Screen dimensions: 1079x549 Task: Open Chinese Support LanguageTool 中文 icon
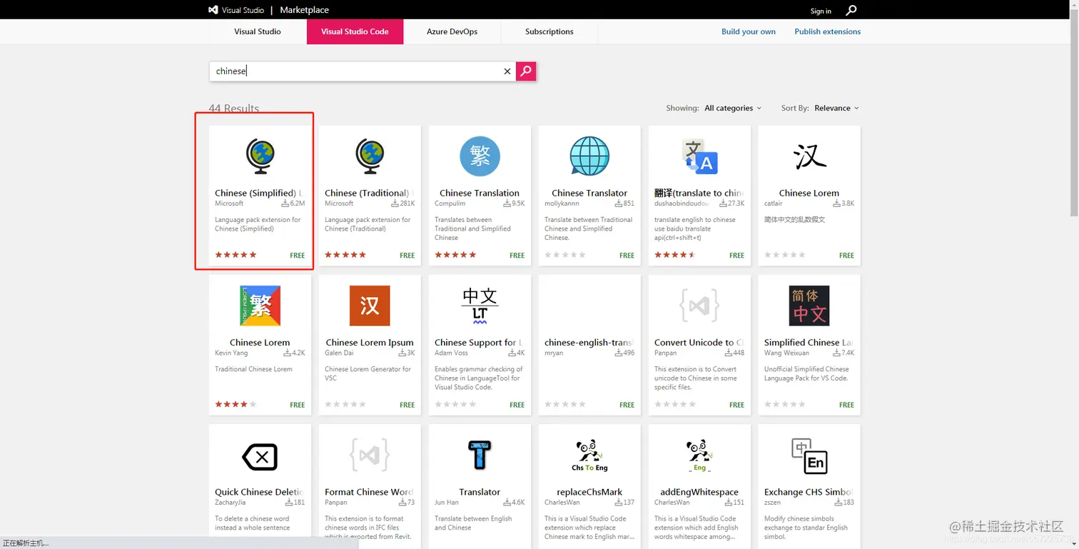tap(480, 306)
